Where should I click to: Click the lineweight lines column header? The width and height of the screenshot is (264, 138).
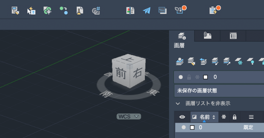(251, 117)
